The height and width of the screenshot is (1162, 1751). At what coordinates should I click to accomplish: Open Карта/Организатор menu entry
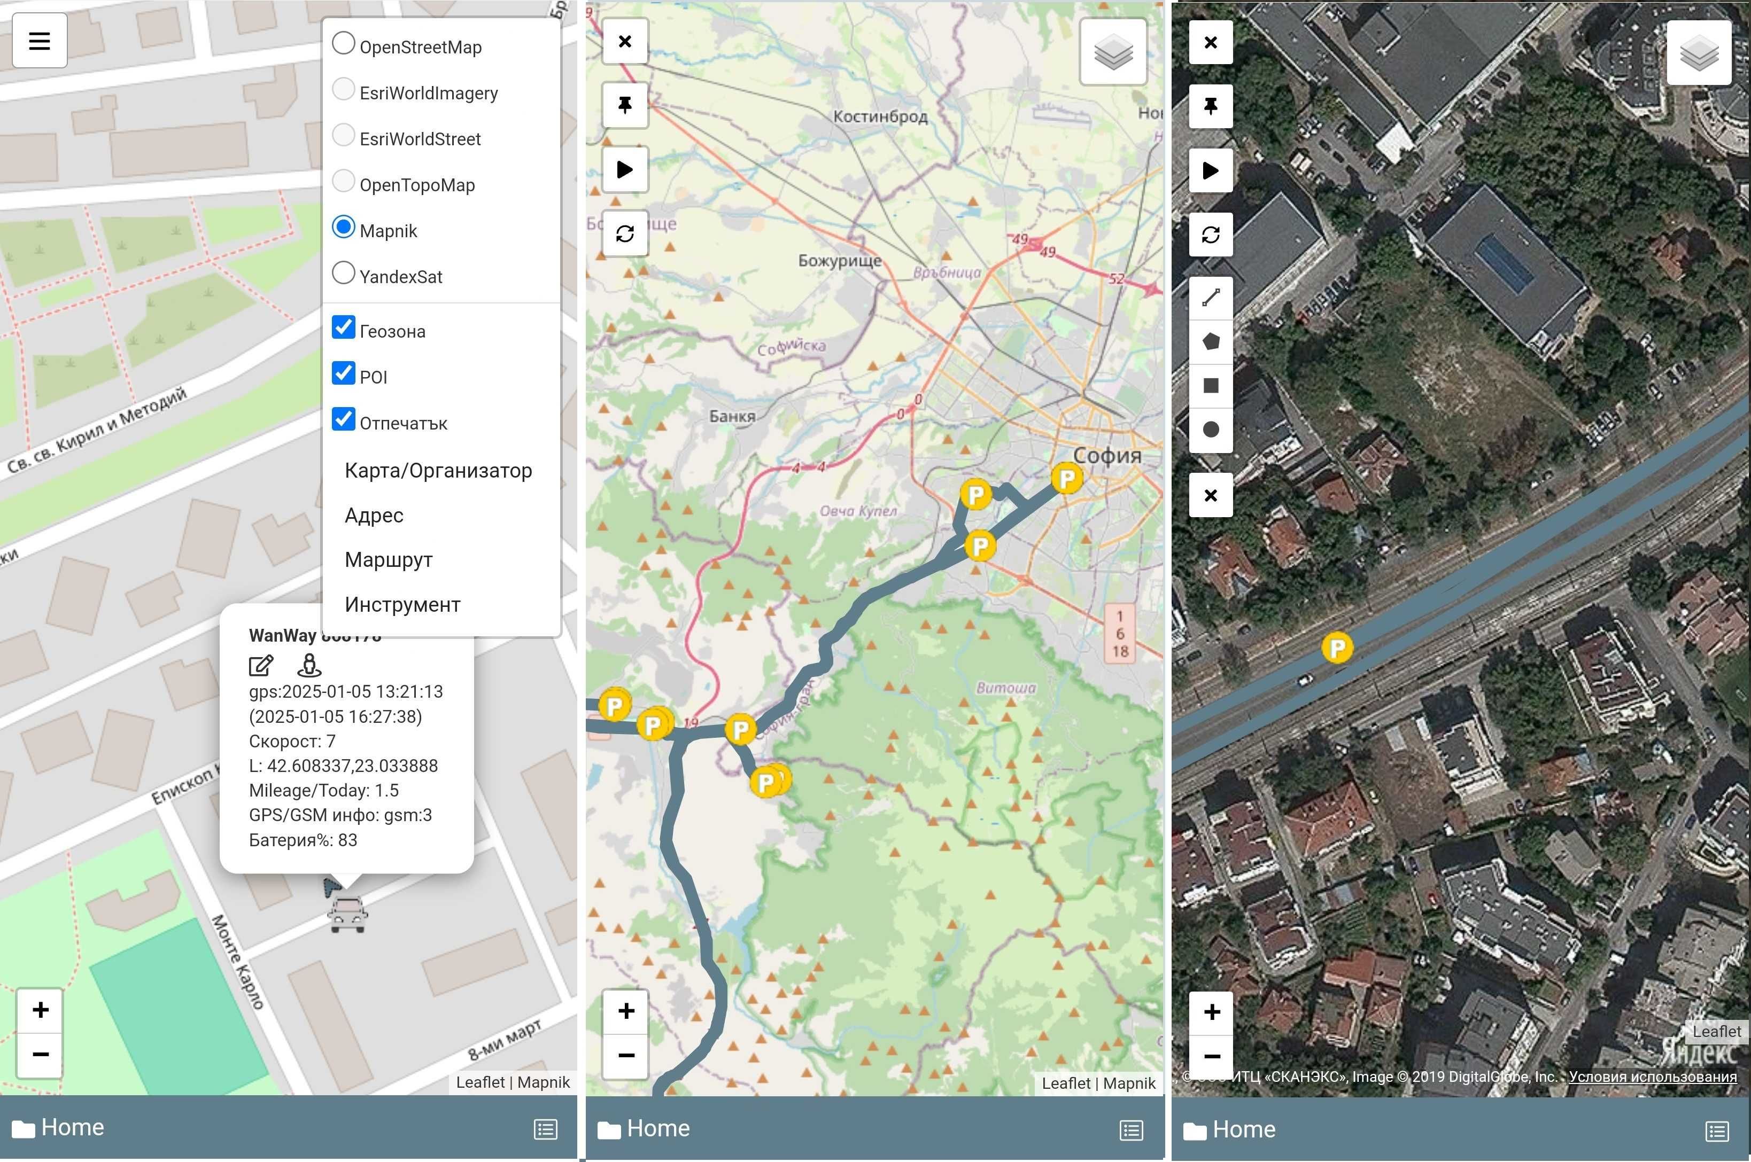point(438,471)
